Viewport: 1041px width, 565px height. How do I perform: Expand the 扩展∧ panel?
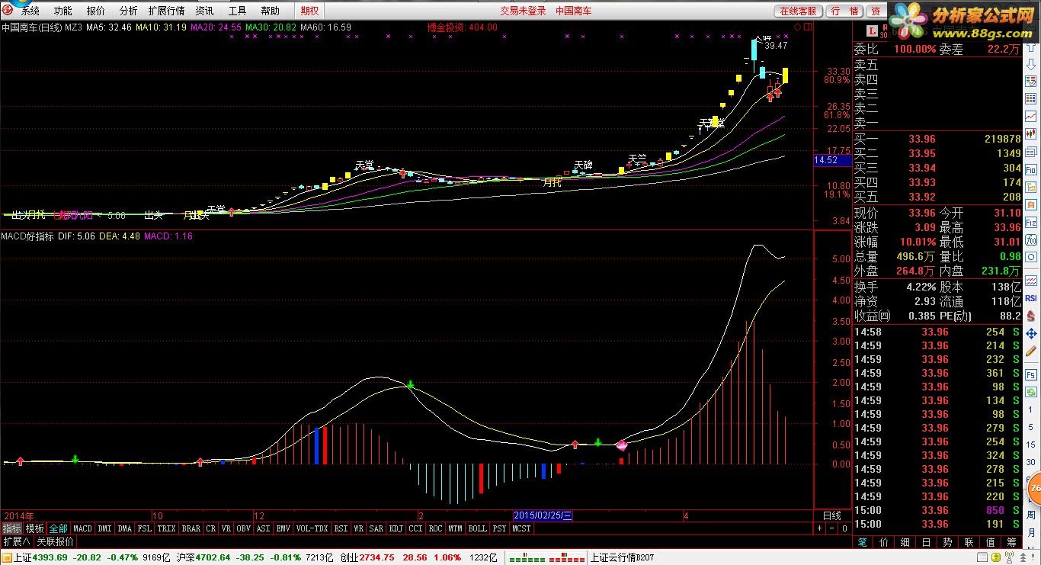click(16, 542)
